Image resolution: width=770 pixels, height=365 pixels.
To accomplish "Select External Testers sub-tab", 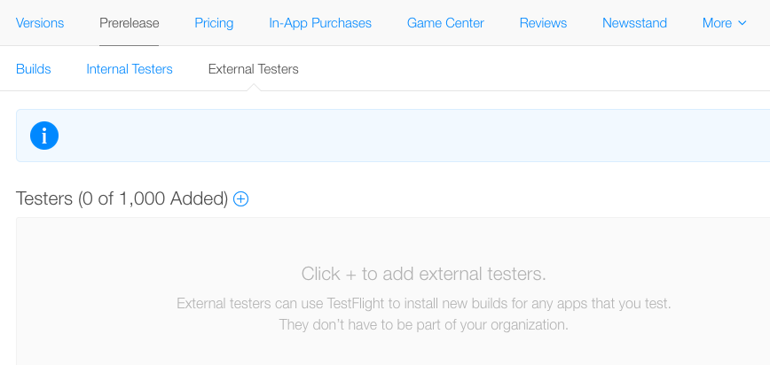I will 254,69.
